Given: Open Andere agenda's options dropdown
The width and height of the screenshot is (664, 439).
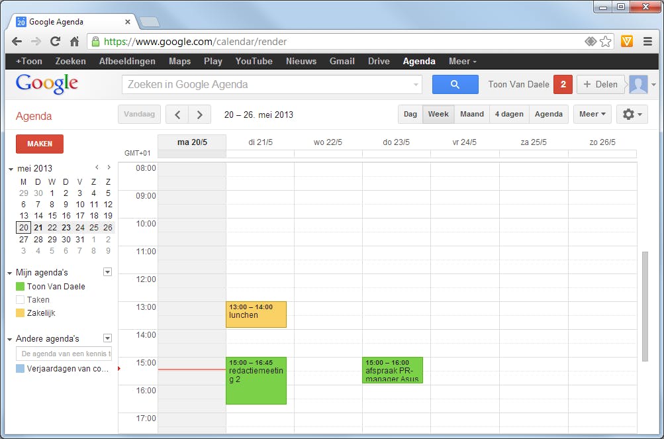Looking at the screenshot, I should click(x=107, y=338).
